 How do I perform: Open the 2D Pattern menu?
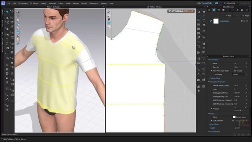[x=34, y=3]
